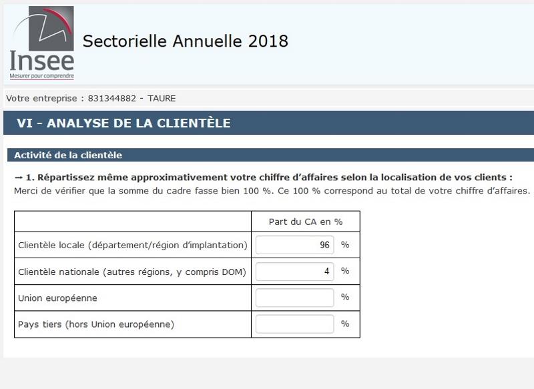Screen dimensions: 534x389
Task: Click the 'Mesurer pour comprendre' tagline under the logo
Action: (41, 75)
